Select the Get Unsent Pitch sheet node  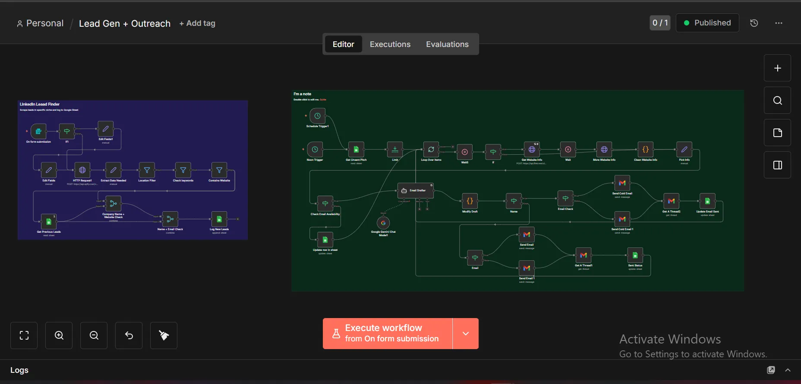(356, 150)
